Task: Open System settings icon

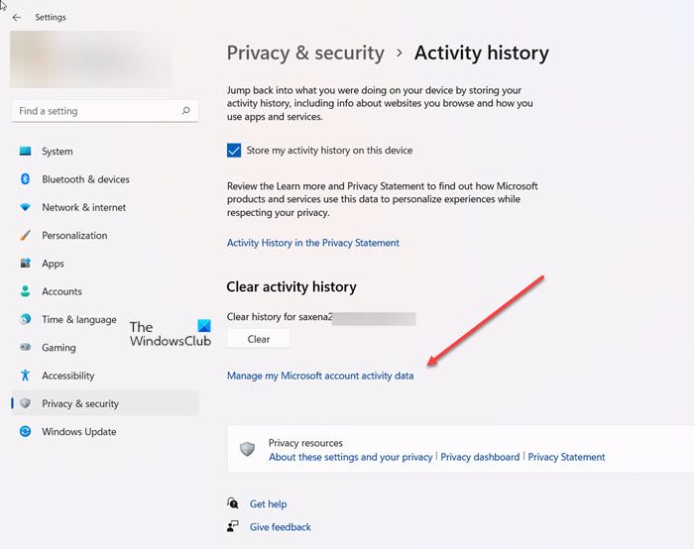Action: tap(26, 152)
